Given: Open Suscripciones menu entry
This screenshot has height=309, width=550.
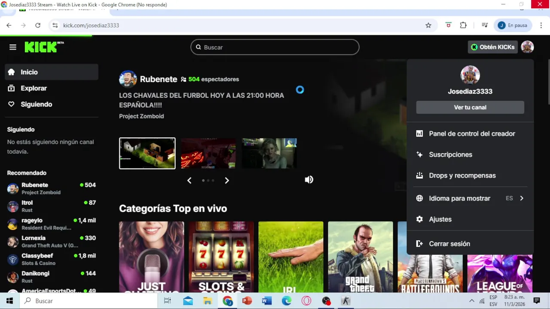Looking at the screenshot, I should pos(470,154).
